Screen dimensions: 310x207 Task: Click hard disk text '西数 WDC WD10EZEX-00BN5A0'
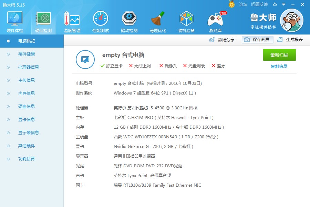(x=145, y=137)
